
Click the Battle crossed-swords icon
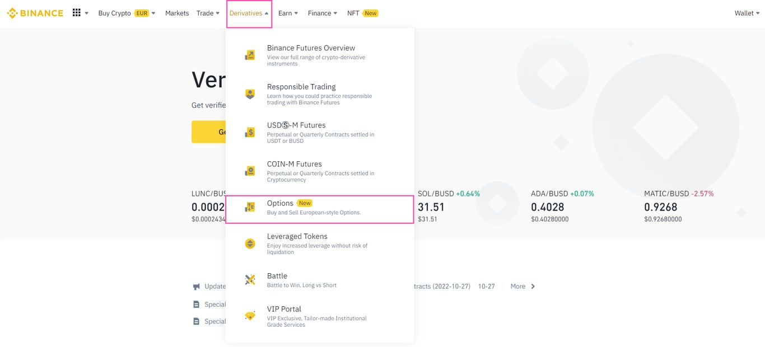(x=250, y=280)
